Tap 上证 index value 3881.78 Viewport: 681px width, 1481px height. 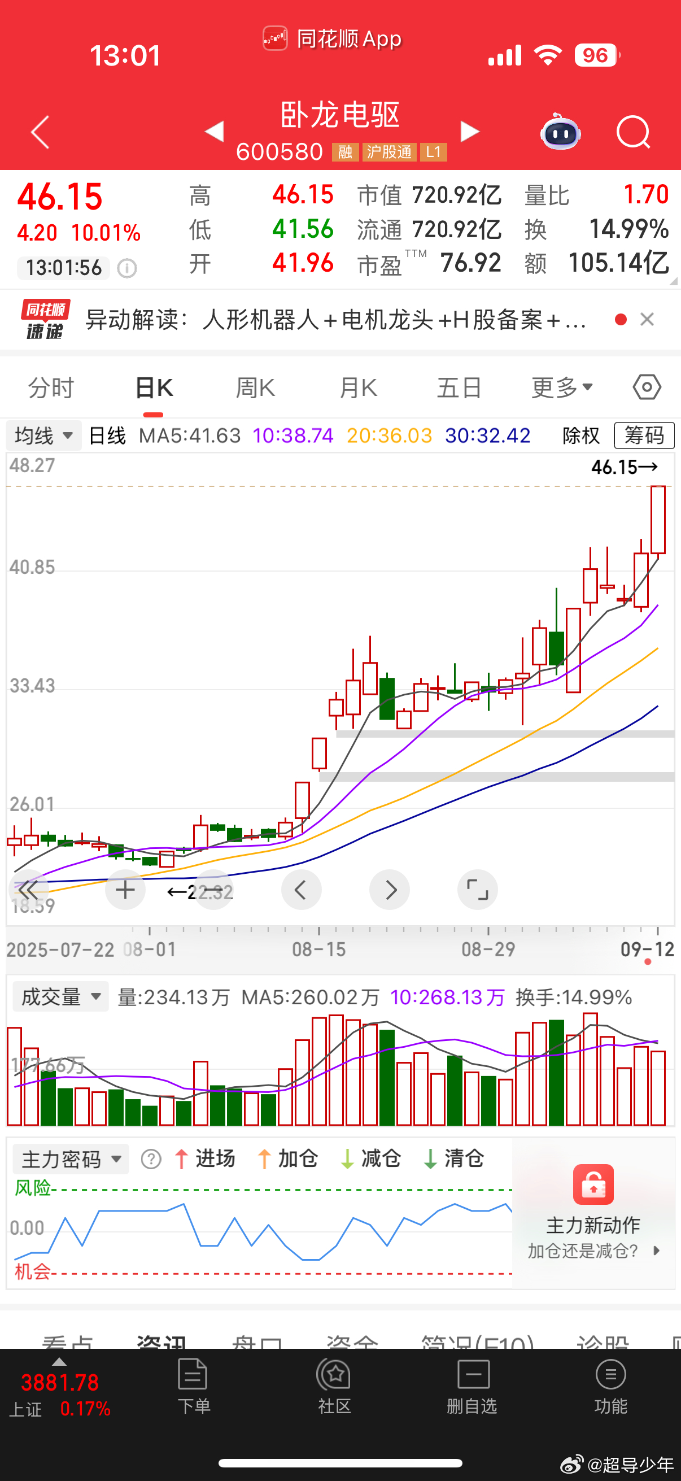pyautogui.click(x=60, y=1382)
